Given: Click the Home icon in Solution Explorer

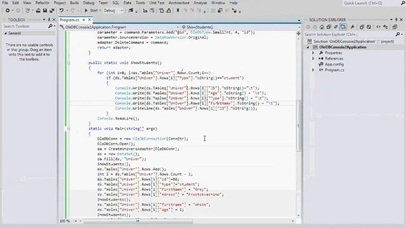Looking at the screenshot, I should [322, 27].
